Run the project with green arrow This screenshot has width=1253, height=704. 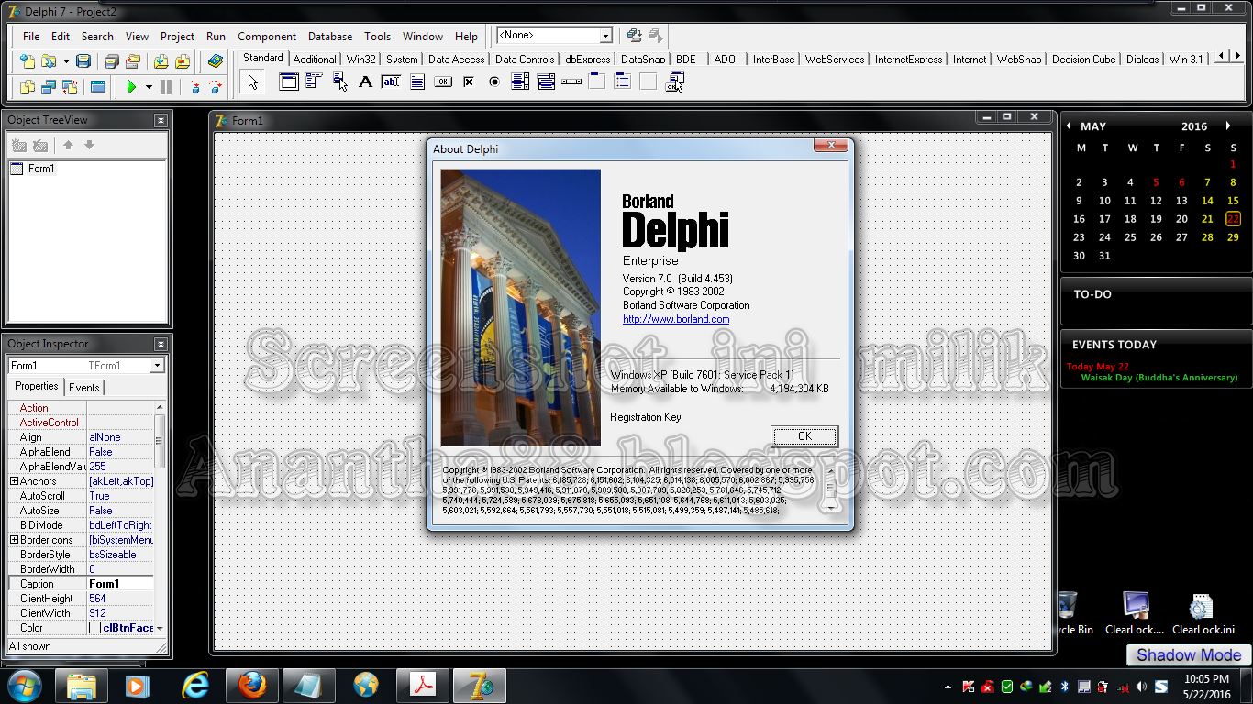[131, 87]
